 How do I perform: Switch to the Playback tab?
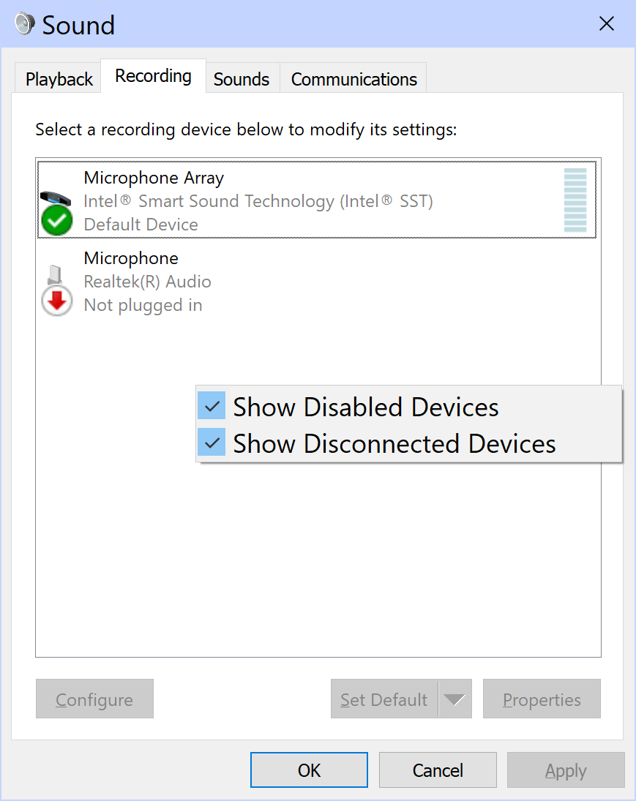[x=57, y=78]
